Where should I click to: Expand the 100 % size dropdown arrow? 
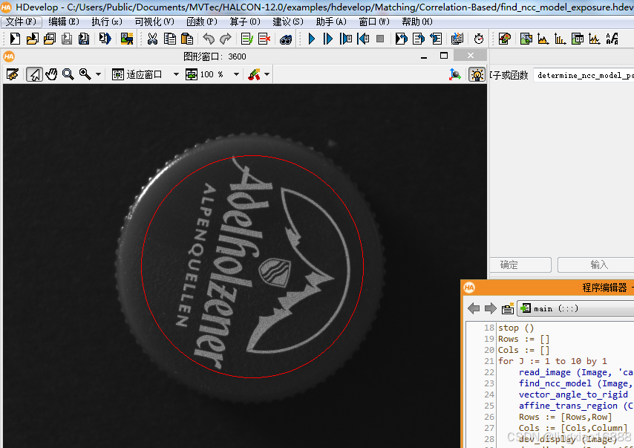pos(236,74)
